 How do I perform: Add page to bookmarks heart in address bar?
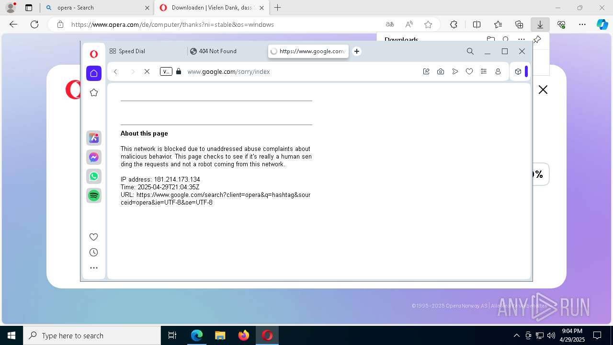click(x=469, y=71)
